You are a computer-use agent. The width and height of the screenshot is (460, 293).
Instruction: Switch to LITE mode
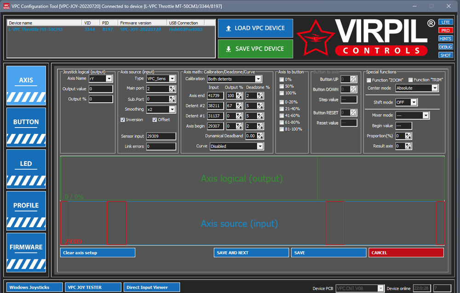[446, 22]
